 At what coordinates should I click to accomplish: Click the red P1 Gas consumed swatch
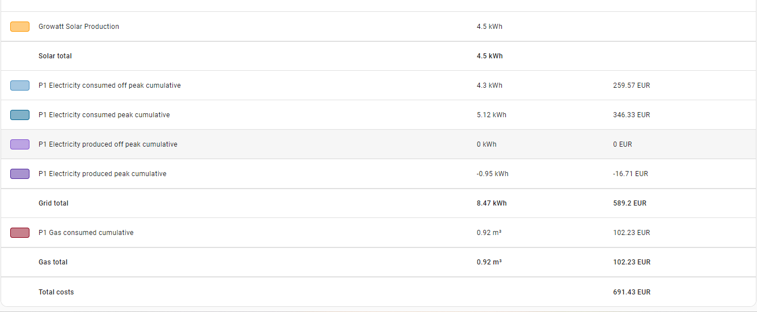pyautogui.click(x=20, y=233)
